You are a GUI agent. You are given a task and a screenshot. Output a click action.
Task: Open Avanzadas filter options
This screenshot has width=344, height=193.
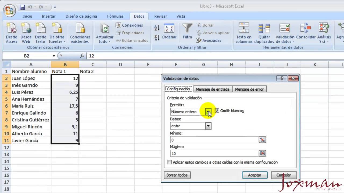[x=209, y=40]
